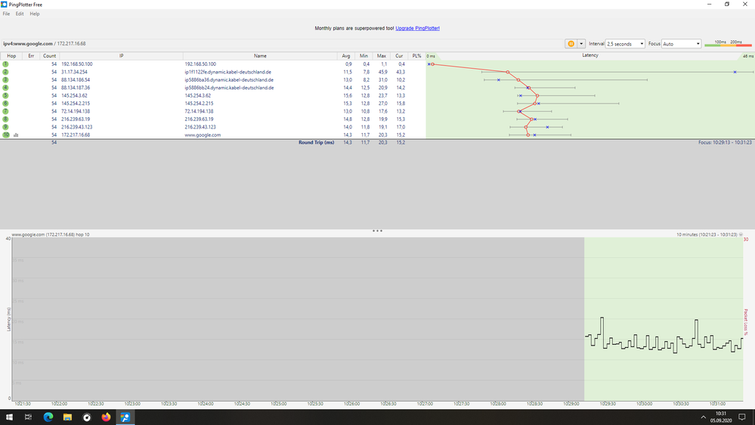Open Task View on the taskbar
The width and height of the screenshot is (755, 425).
click(28, 417)
